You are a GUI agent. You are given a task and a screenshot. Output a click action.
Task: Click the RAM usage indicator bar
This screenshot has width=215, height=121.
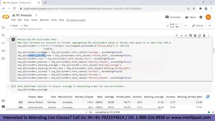179,24
